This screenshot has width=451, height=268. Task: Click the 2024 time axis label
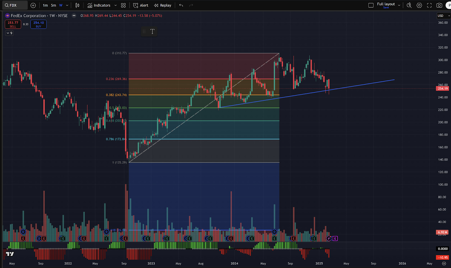[234, 264]
